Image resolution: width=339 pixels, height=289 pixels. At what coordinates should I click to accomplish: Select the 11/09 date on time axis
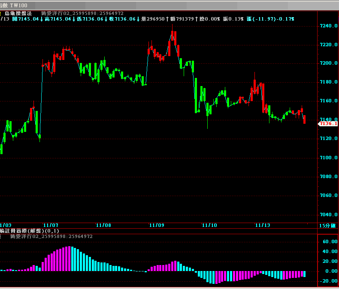pyautogui.click(x=157, y=225)
